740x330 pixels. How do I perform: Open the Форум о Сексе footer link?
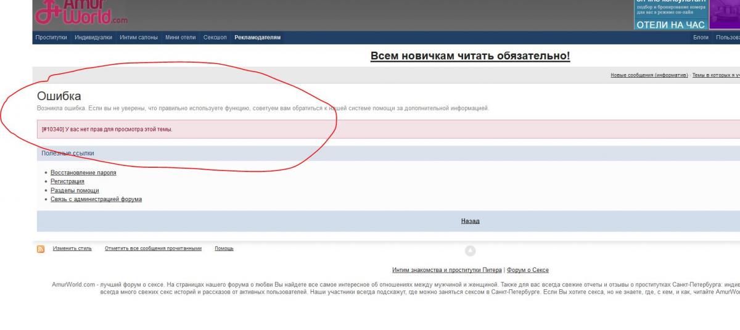click(527, 270)
